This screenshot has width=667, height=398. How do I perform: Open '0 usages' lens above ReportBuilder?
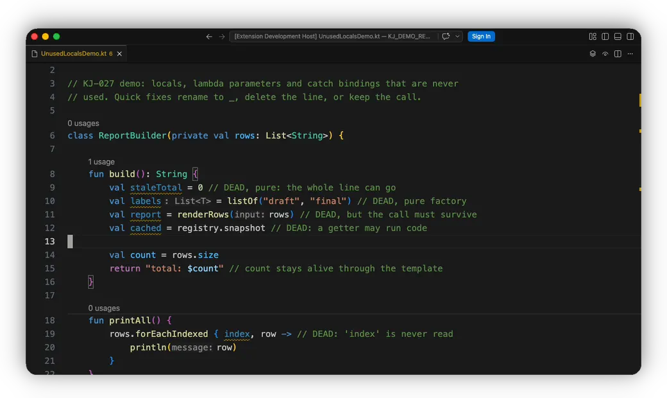[x=83, y=123]
